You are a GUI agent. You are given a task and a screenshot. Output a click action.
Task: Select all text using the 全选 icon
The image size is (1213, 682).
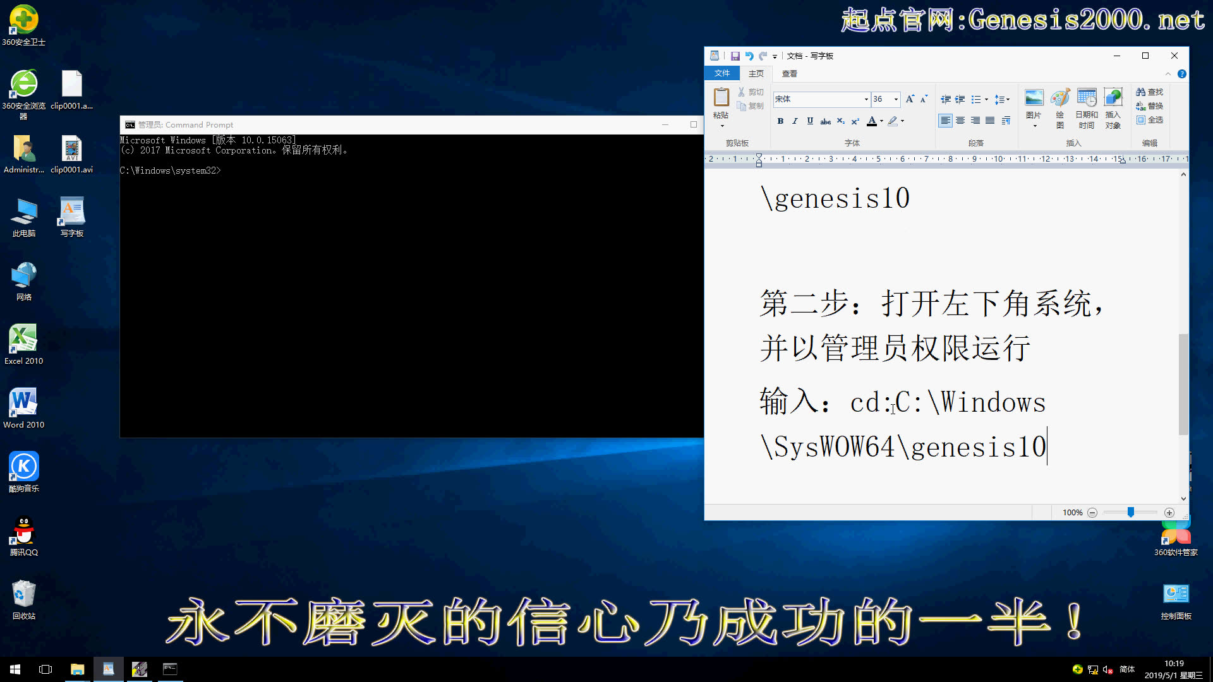(1149, 120)
